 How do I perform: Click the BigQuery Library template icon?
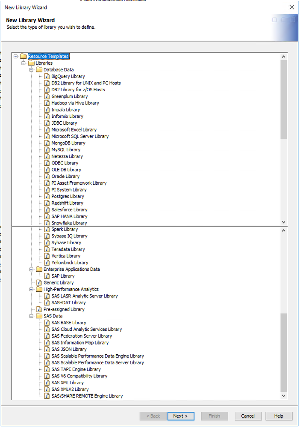click(x=47, y=76)
